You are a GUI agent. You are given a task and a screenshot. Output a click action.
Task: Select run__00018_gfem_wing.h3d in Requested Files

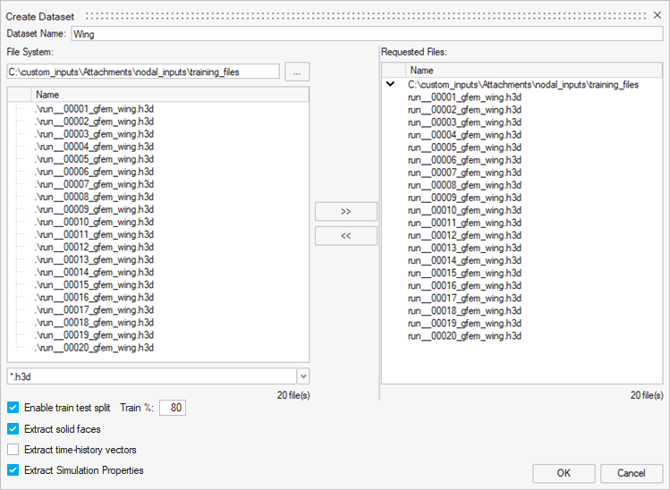[464, 311]
